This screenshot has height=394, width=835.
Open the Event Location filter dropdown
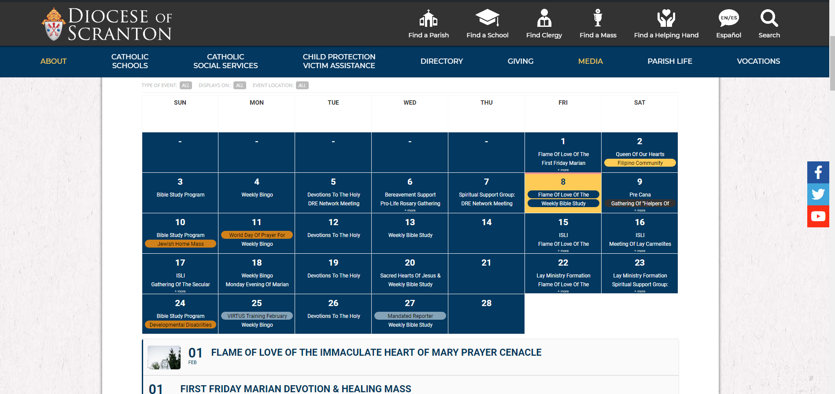302,85
